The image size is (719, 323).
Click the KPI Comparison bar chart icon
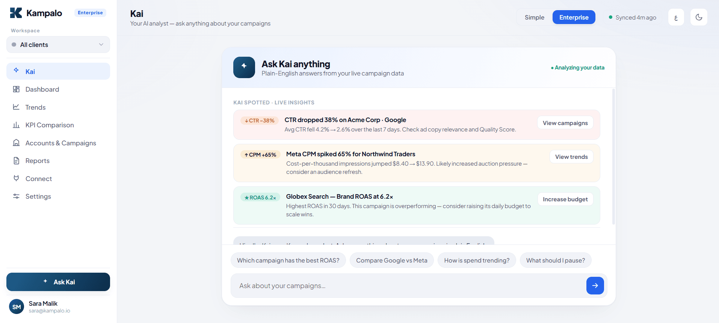coord(16,125)
